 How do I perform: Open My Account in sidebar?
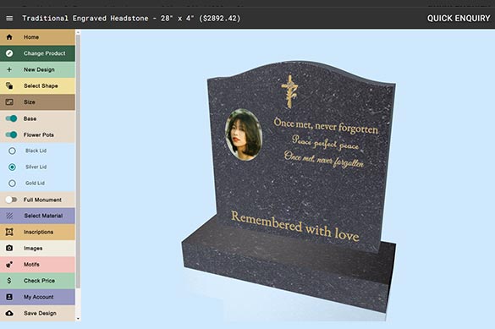point(37,297)
